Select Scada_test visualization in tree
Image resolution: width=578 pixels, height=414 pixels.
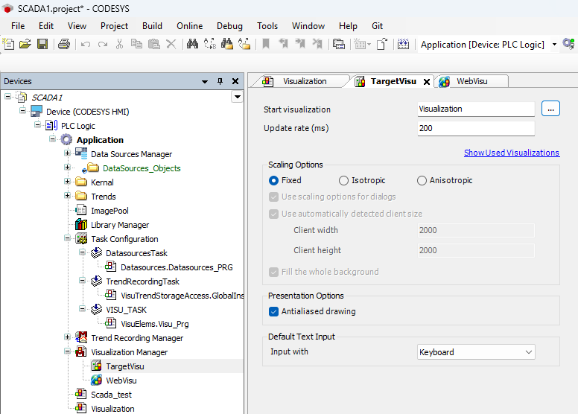coord(111,395)
